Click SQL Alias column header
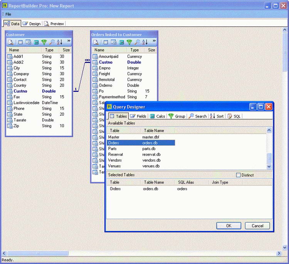Viewport: 289px width, 264px height. [x=192, y=183]
